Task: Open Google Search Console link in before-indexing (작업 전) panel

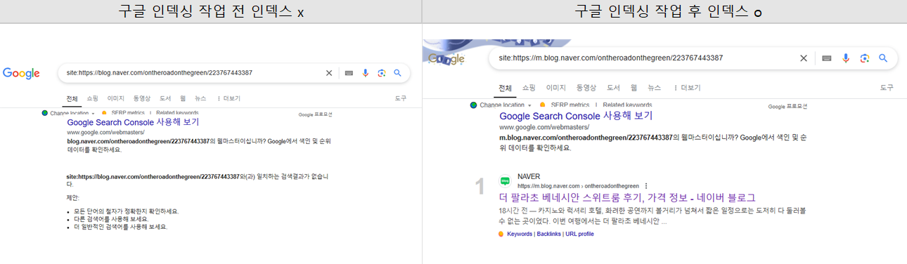Action: pos(133,122)
